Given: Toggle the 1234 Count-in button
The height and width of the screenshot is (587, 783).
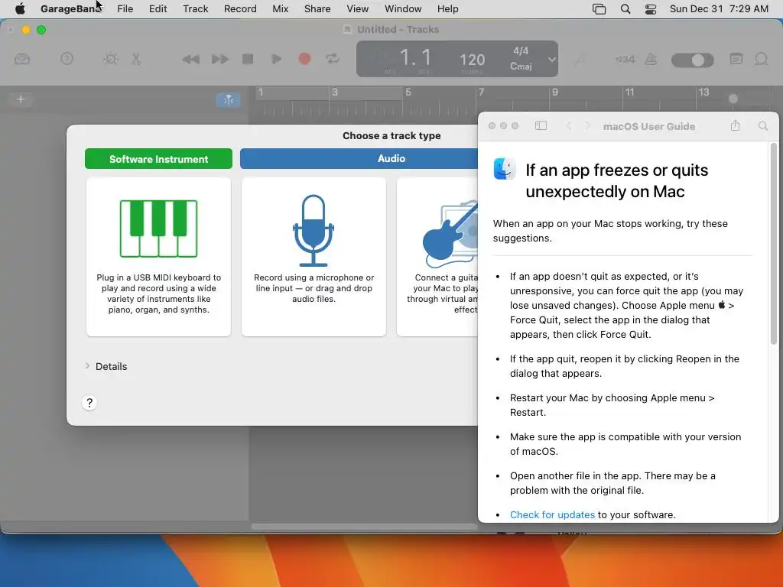Looking at the screenshot, I should pyautogui.click(x=625, y=60).
